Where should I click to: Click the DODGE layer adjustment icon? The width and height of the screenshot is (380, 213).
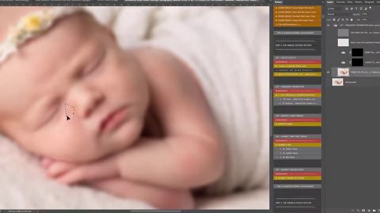(343, 62)
